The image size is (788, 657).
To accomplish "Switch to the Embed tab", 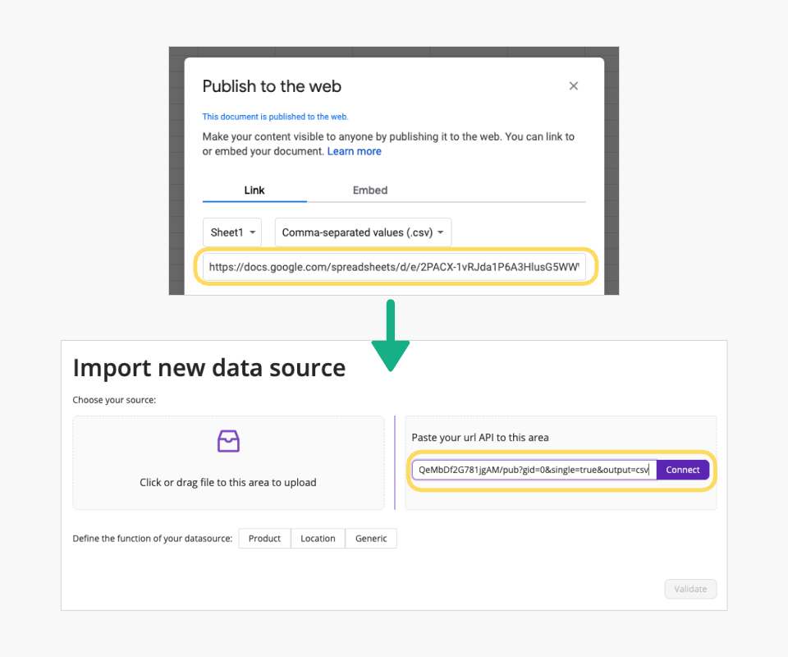I will [370, 190].
